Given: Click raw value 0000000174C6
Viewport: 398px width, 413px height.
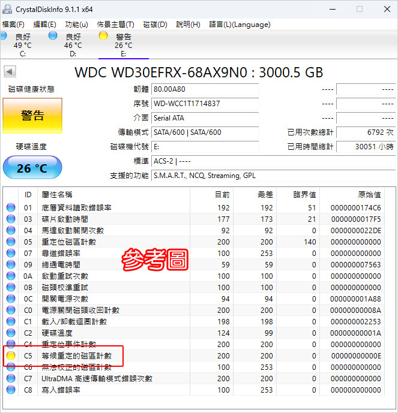Looking at the screenshot, I should (x=356, y=208).
